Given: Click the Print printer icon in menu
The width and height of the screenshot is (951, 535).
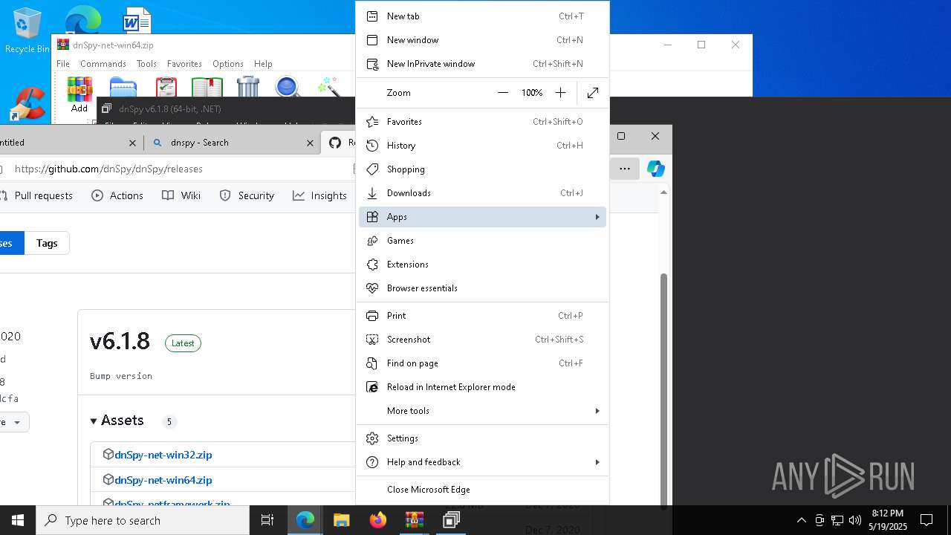Looking at the screenshot, I should (x=373, y=316).
